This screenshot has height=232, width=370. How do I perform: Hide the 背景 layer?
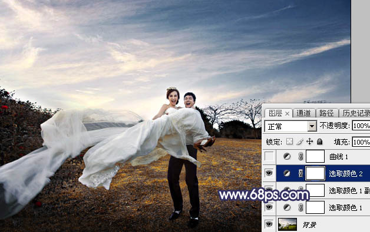pos(269,224)
